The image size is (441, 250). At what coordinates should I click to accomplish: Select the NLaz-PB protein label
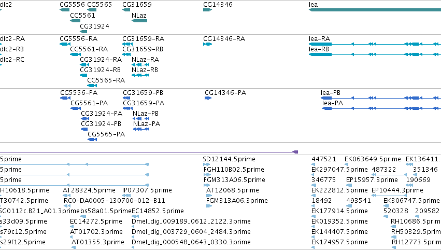coord(146,114)
